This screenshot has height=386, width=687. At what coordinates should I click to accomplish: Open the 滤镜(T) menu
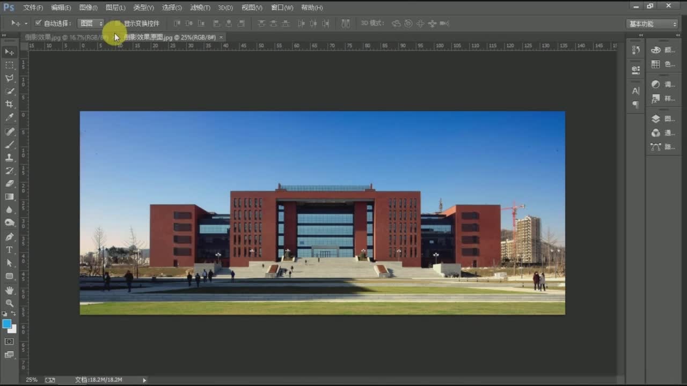(x=200, y=8)
